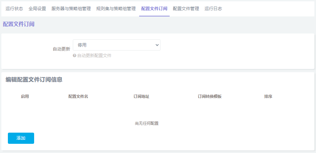The width and height of the screenshot is (316, 153).
Task: Open the 运行状态 tab
Action: 14,9
